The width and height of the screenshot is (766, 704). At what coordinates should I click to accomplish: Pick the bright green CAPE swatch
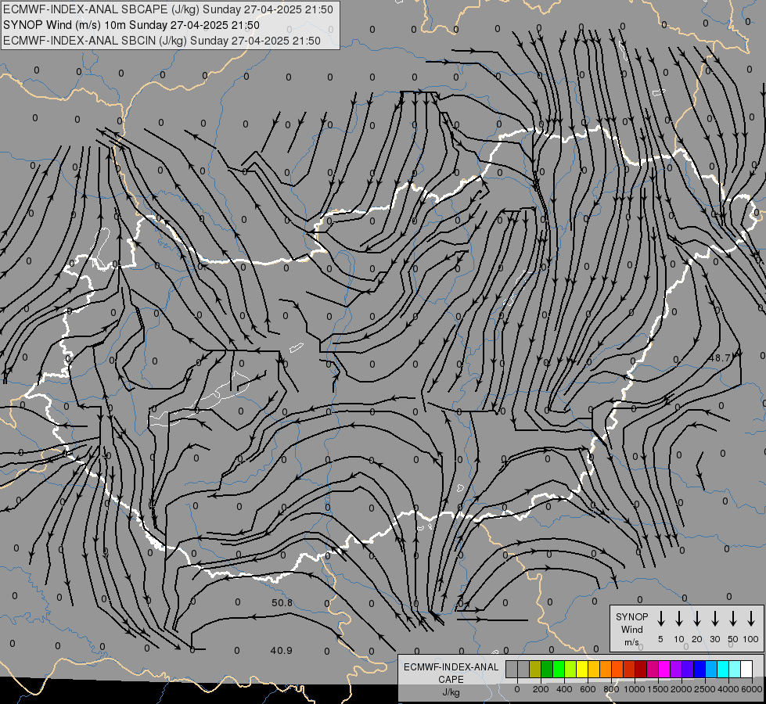[559, 669]
